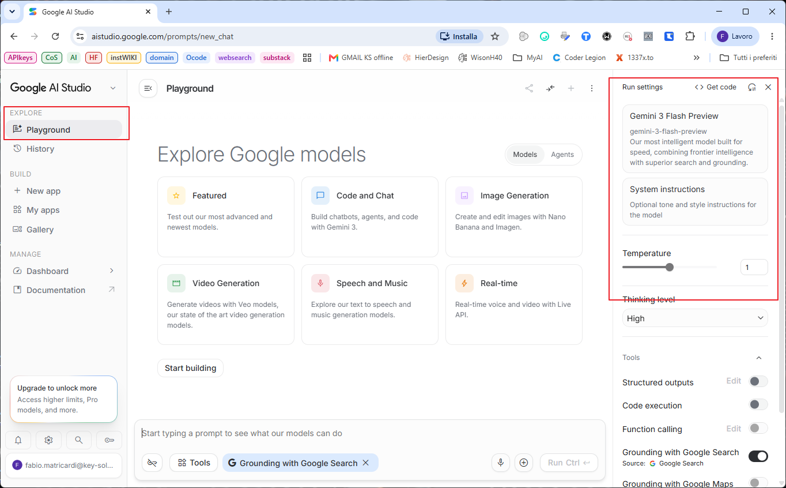Click the Temperature value field
The image size is (786, 488).
pyautogui.click(x=754, y=267)
